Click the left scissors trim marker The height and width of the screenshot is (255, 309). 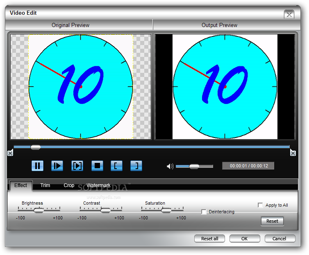pos(10,153)
